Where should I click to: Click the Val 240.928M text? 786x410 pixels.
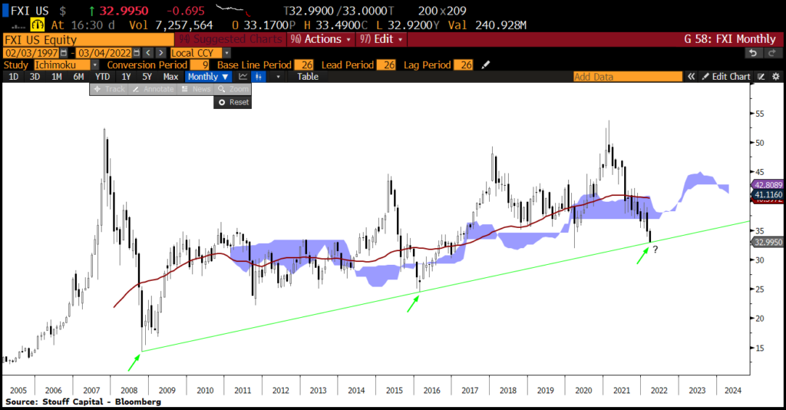486,25
